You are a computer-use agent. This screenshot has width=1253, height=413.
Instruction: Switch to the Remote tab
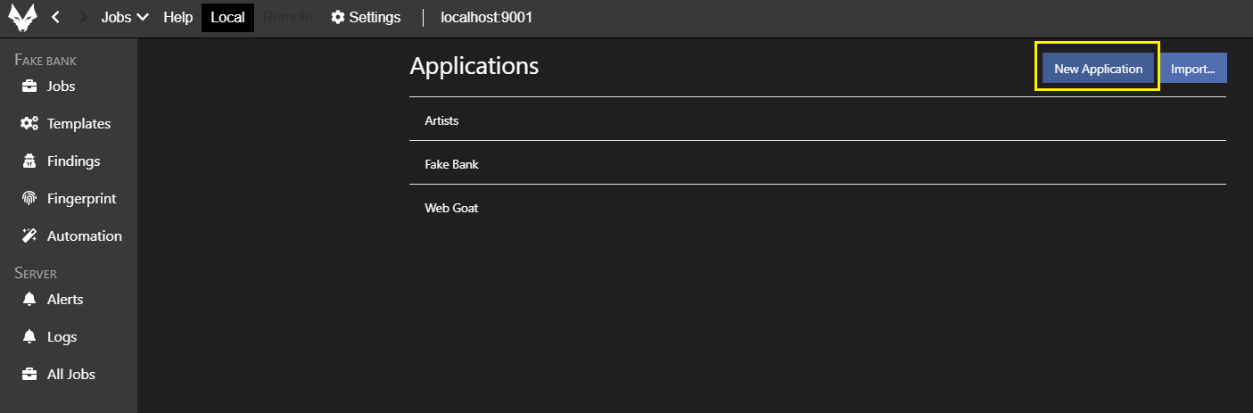pos(288,18)
